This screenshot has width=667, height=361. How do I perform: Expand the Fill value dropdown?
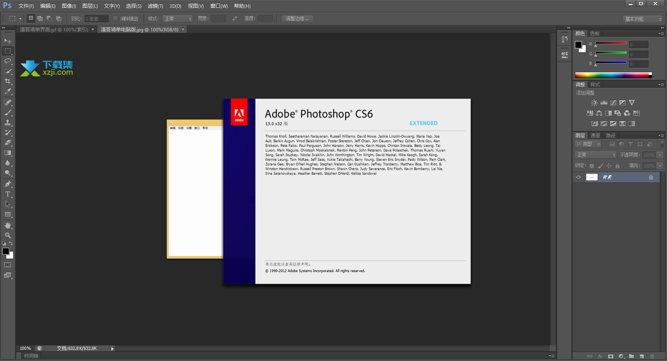pos(660,165)
